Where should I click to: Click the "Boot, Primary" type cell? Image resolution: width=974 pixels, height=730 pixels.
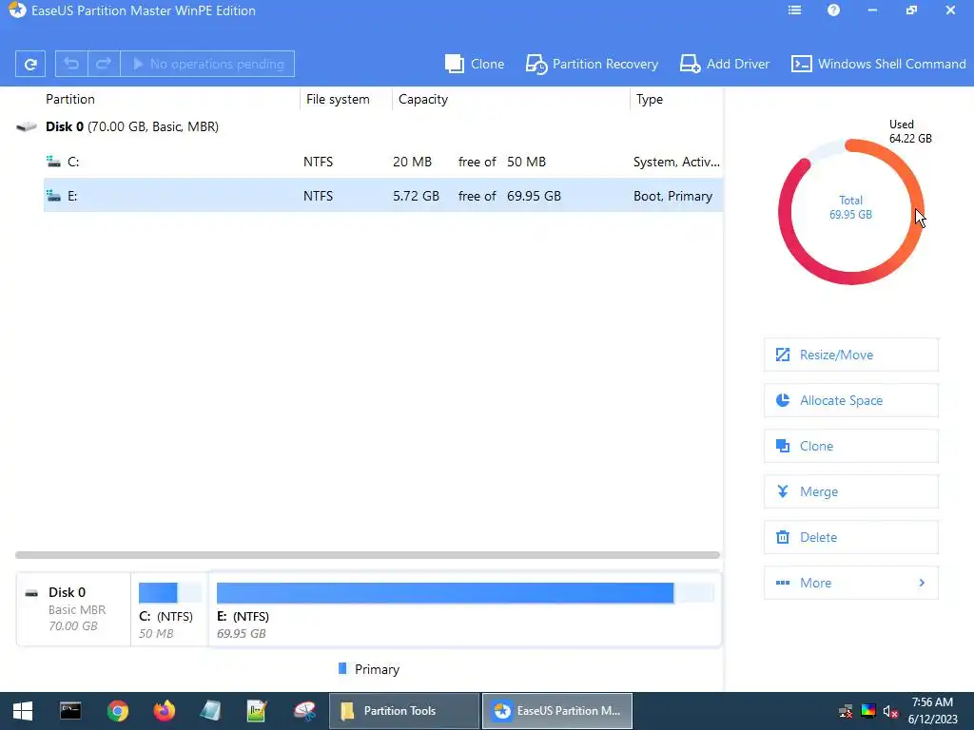click(x=672, y=196)
